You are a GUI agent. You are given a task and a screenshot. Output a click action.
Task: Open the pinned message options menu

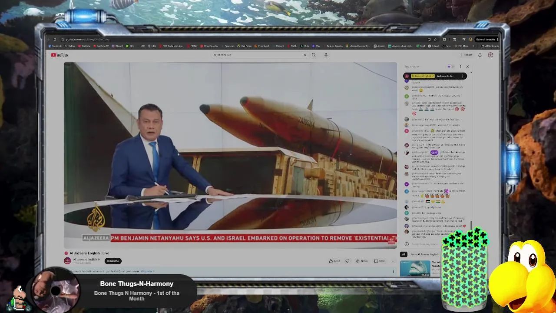(463, 76)
